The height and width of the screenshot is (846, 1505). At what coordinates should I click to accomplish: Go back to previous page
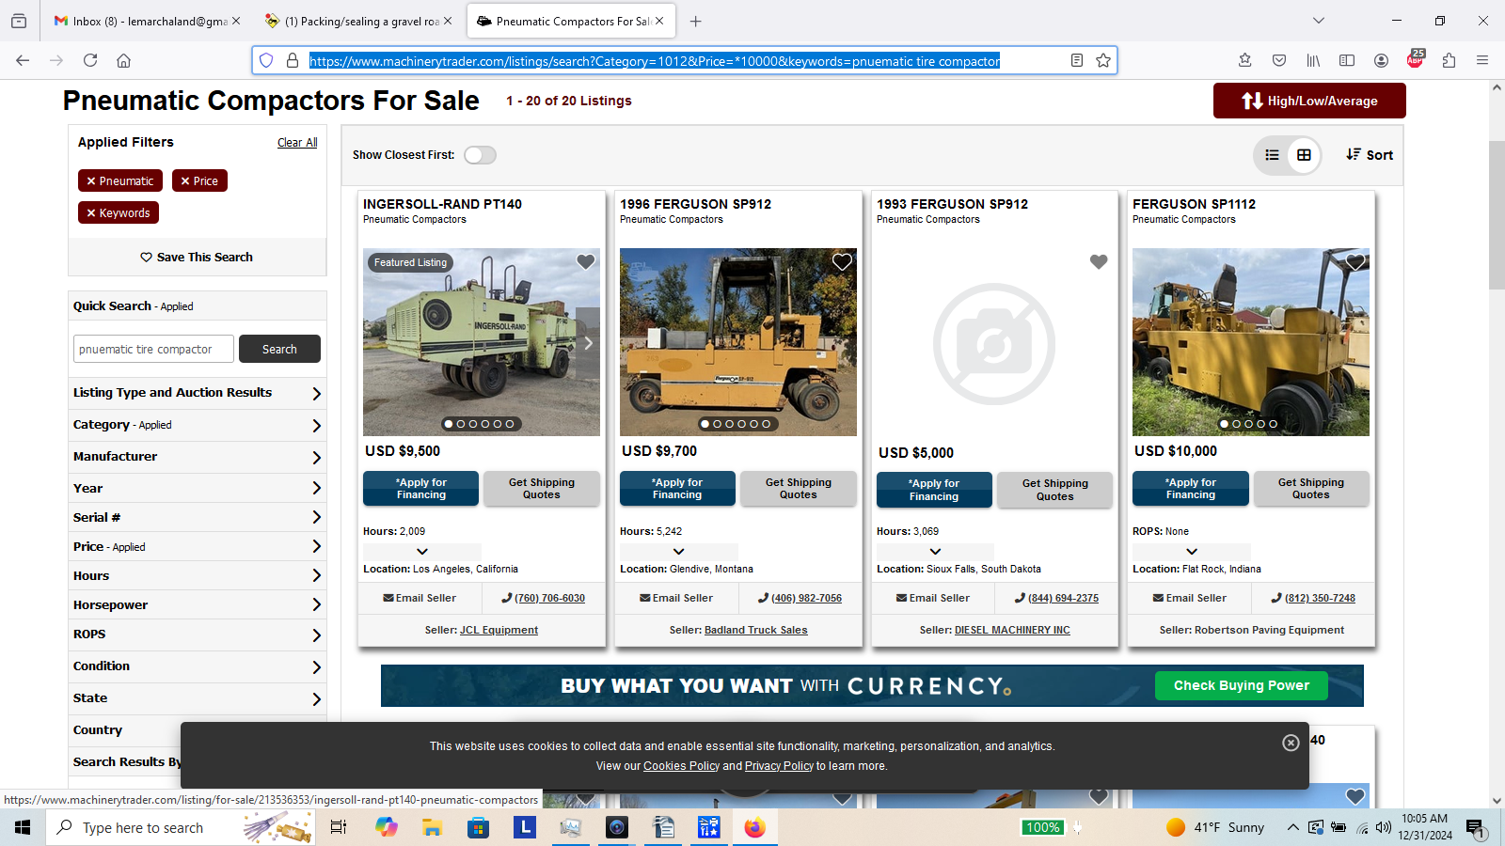pos(23,60)
